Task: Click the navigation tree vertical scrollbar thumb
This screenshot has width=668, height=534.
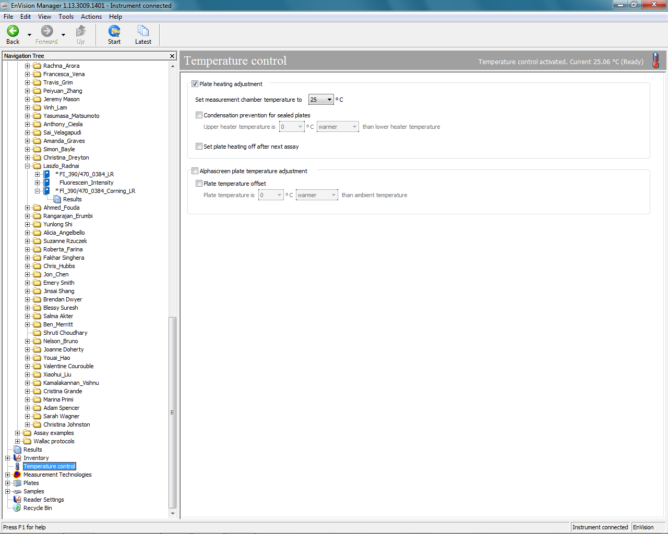Action: point(173,412)
